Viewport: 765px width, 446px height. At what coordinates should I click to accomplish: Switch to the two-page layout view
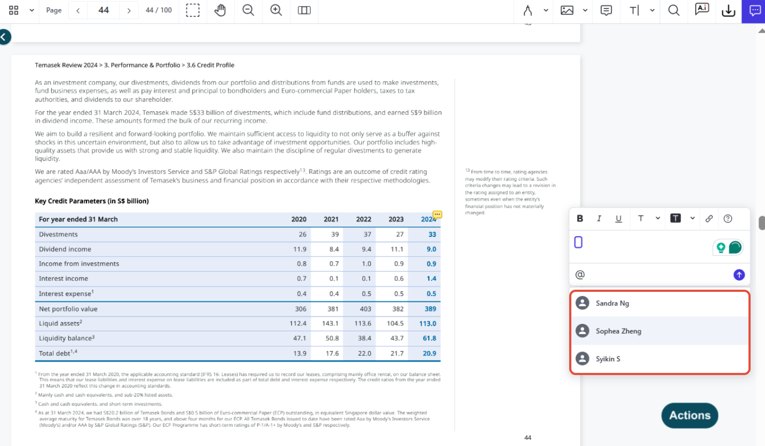(304, 10)
